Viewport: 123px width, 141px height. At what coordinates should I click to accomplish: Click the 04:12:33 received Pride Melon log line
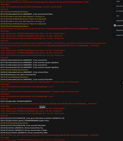[27, 14]
